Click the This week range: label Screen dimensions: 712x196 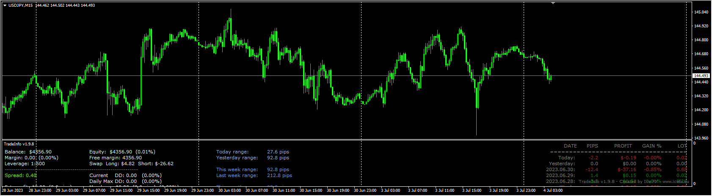click(237, 169)
